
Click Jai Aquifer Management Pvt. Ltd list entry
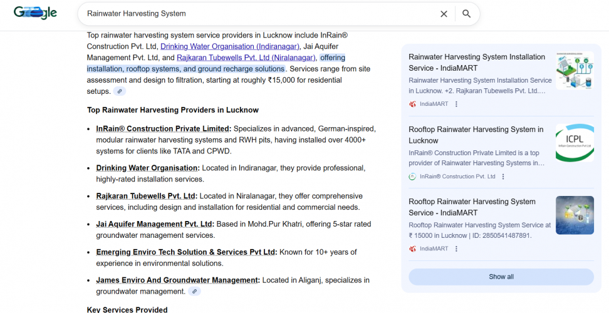pos(155,224)
